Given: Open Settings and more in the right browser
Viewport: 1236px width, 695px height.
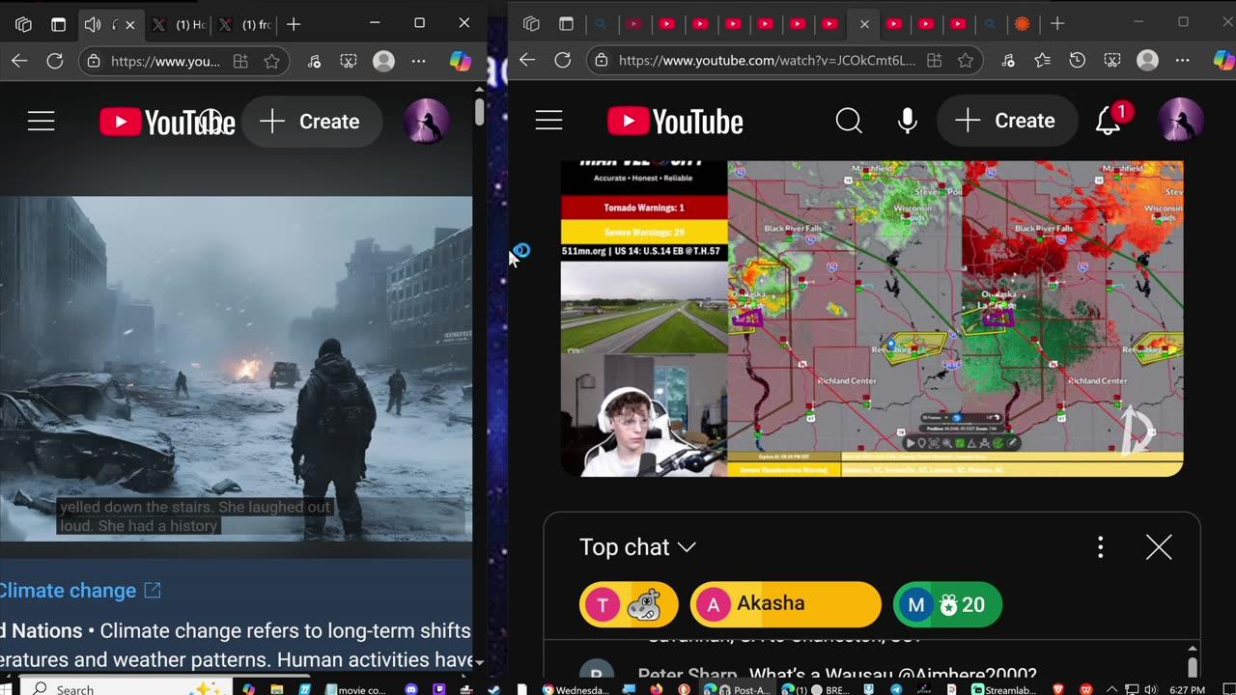Looking at the screenshot, I should point(1182,60).
